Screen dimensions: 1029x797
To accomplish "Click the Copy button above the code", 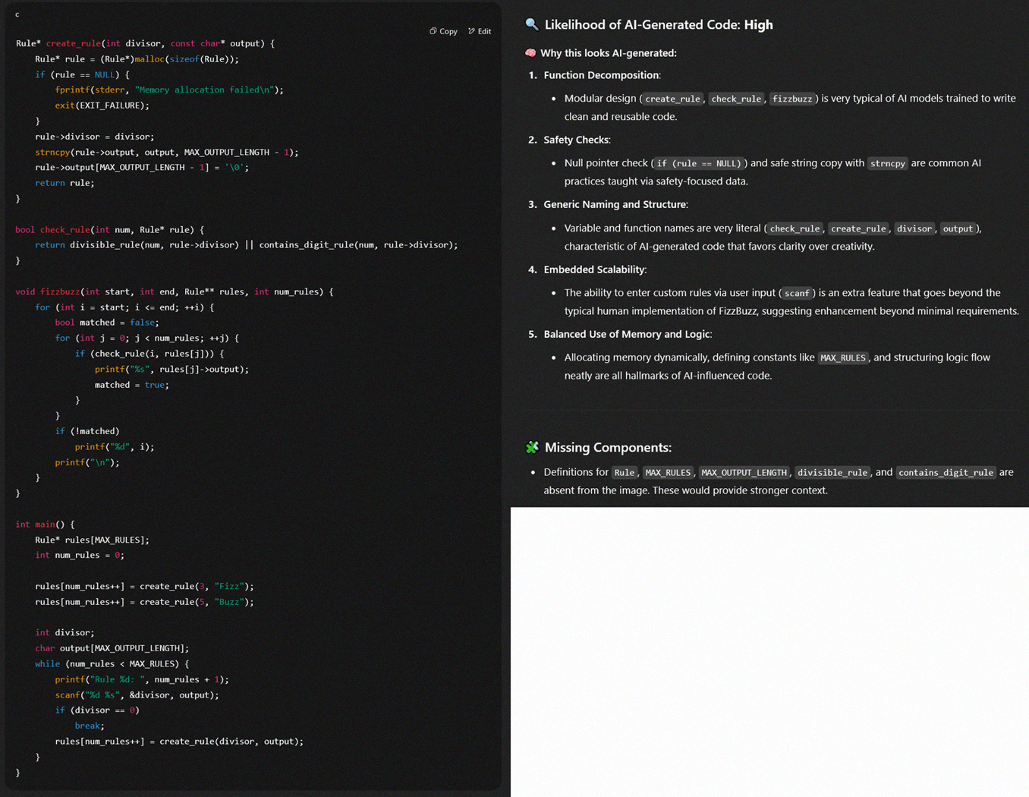I will (x=444, y=31).
